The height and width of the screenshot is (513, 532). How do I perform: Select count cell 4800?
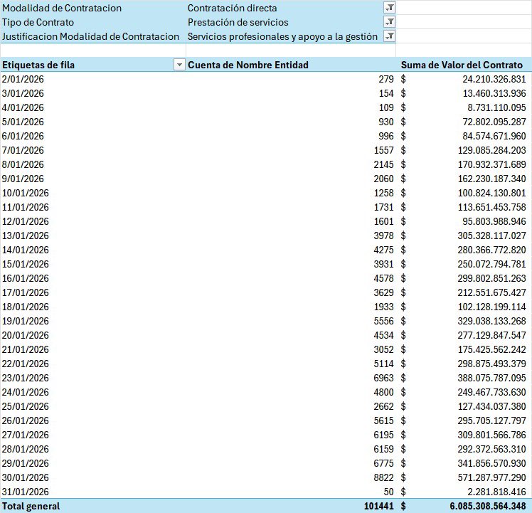[384, 392]
